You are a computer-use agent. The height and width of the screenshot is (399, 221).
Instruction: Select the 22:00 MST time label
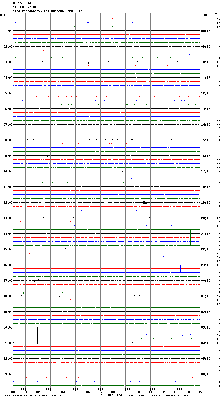(x=8, y=359)
